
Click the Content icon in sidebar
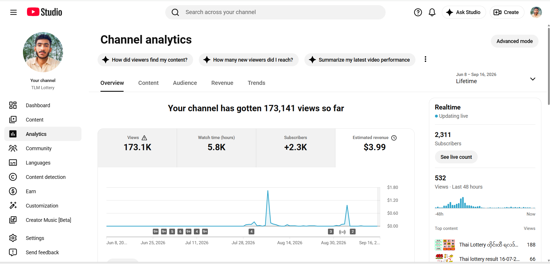[x=13, y=120]
